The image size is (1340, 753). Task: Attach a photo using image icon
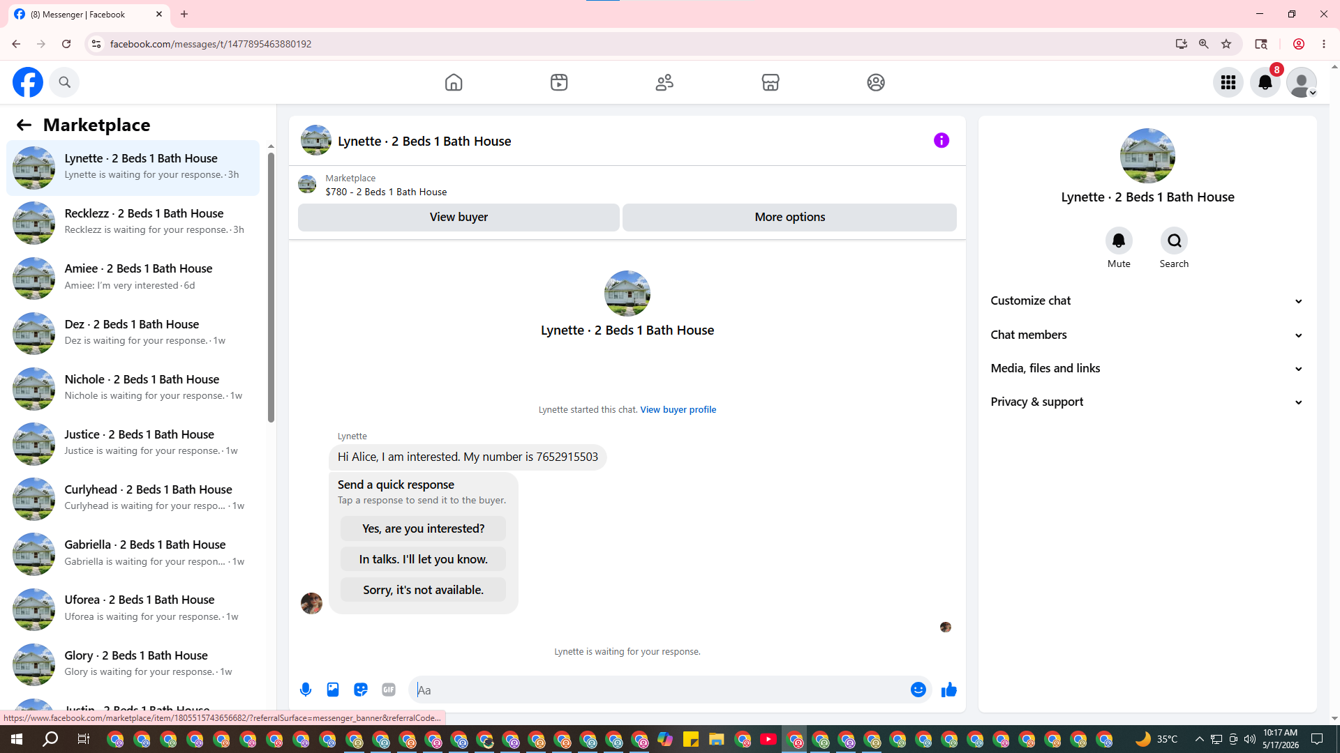(x=333, y=690)
